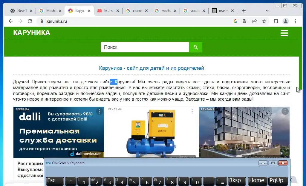Click the 1 key on On-Screen Keyboard
The height and width of the screenshot is (186, 306).
tap(83, 181)
